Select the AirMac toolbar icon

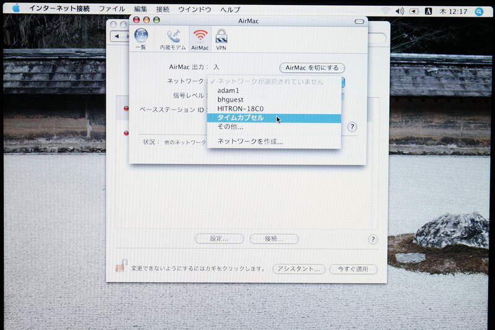click(200, 40)
